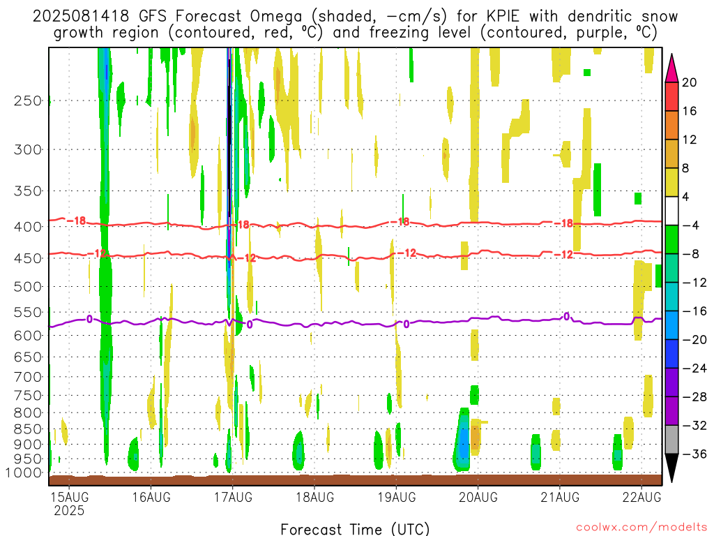714x536 pixels.
Task: Click the 15AUG time axis label
Action: pyautogui.click(x=69, y=497)
